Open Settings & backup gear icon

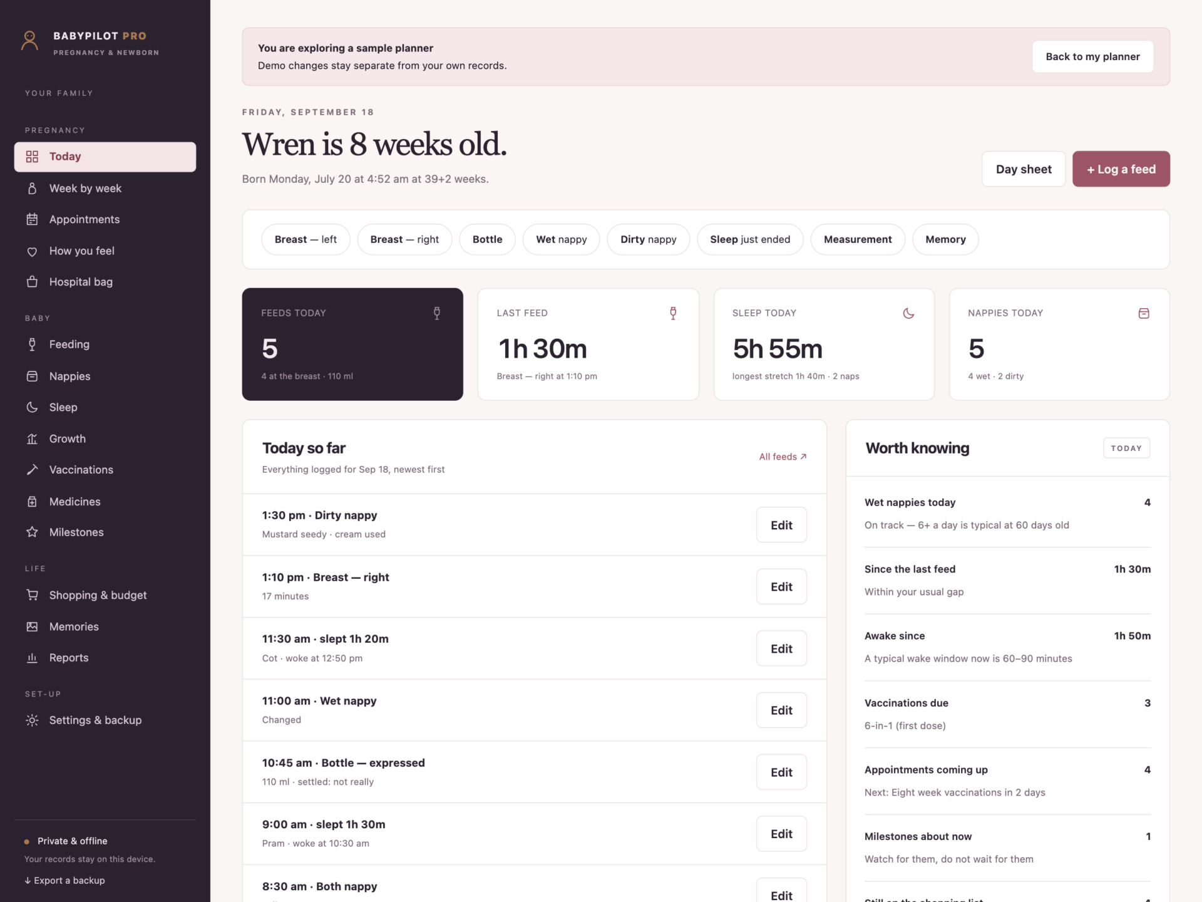pos(32,720)
